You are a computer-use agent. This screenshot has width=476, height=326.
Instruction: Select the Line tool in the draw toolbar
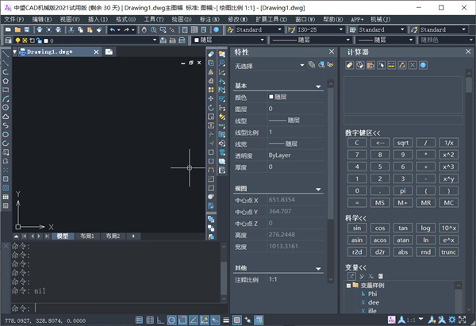[x=6, y=52]
